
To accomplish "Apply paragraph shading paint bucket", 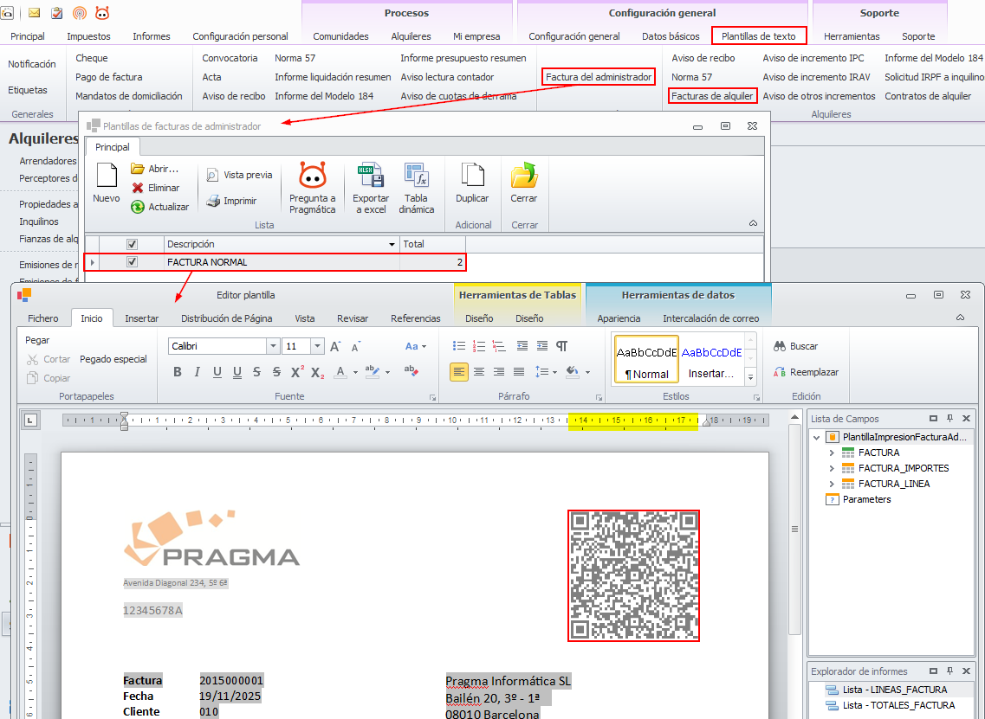I will point(573,372).
